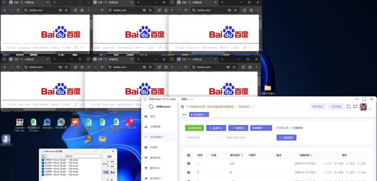
Task: Uncheck the 199294 entry in the sync tool
Action: [43, 168]
